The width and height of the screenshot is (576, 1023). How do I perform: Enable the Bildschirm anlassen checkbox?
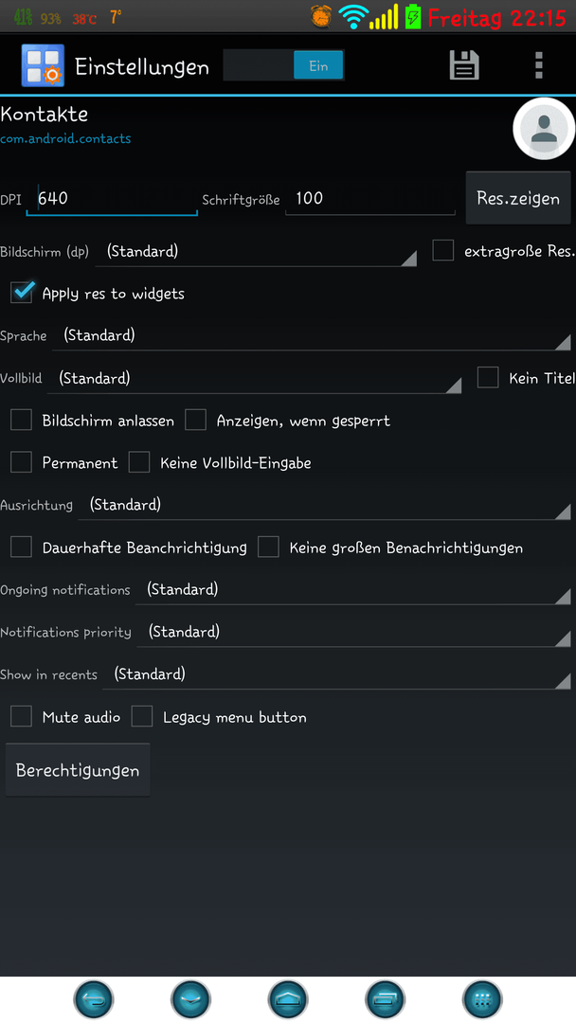pyautogui.click(x=22, y=421)
